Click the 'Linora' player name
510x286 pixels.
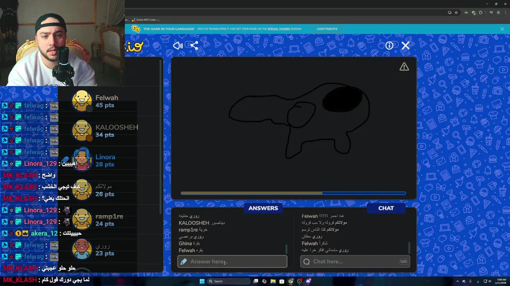105,157
